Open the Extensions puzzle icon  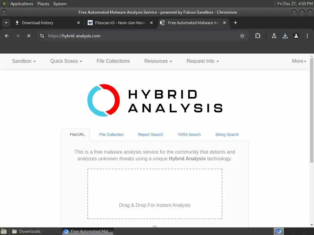click(258, 36)
